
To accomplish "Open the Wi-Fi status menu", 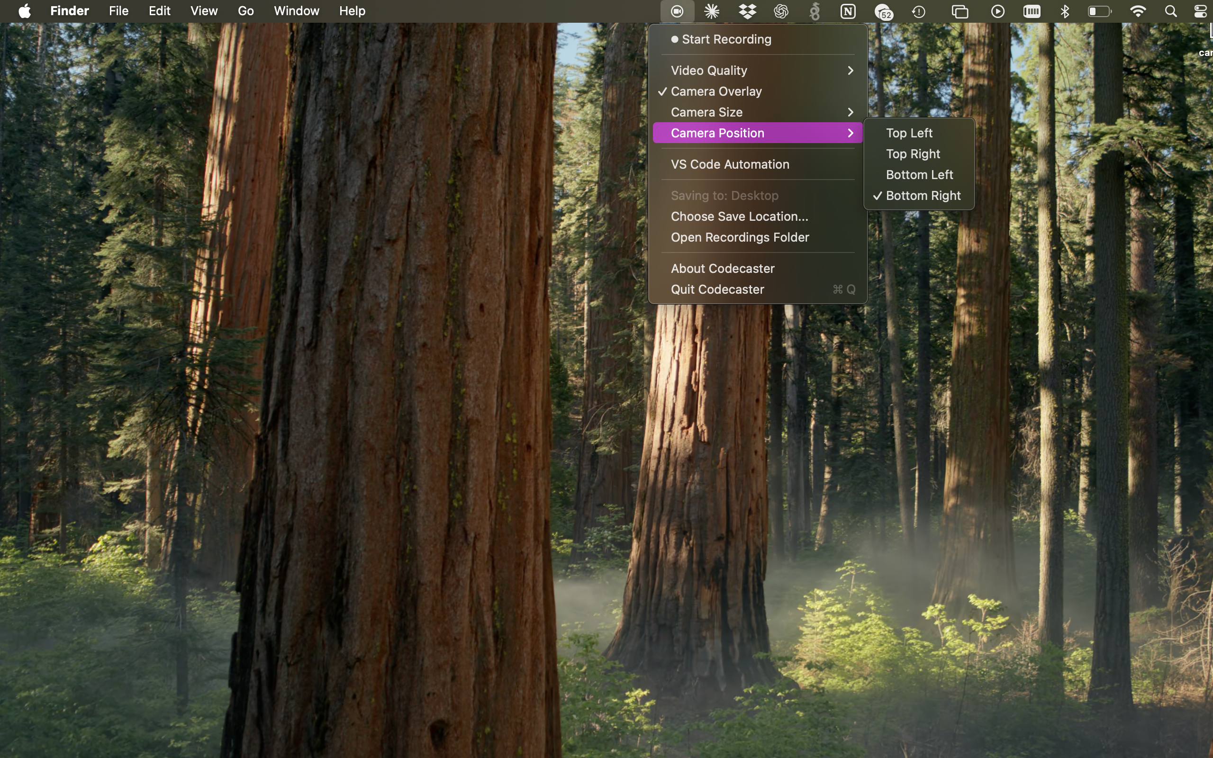I will (1138, 11).
